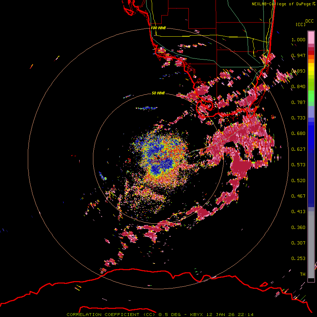This screenshot has width=317, height=317.
Task: Click the 0.413 scale value
Action: coord(298,212)
